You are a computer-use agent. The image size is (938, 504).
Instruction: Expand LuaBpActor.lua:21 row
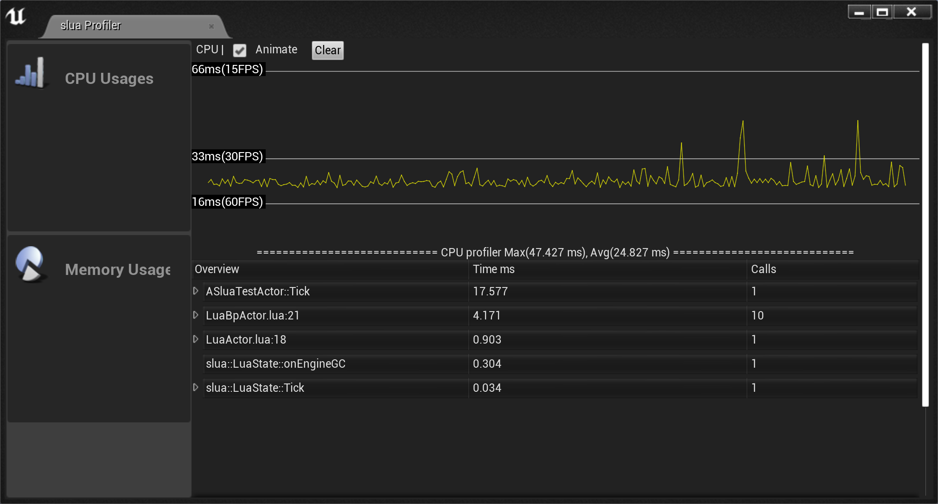click(196, 315)
